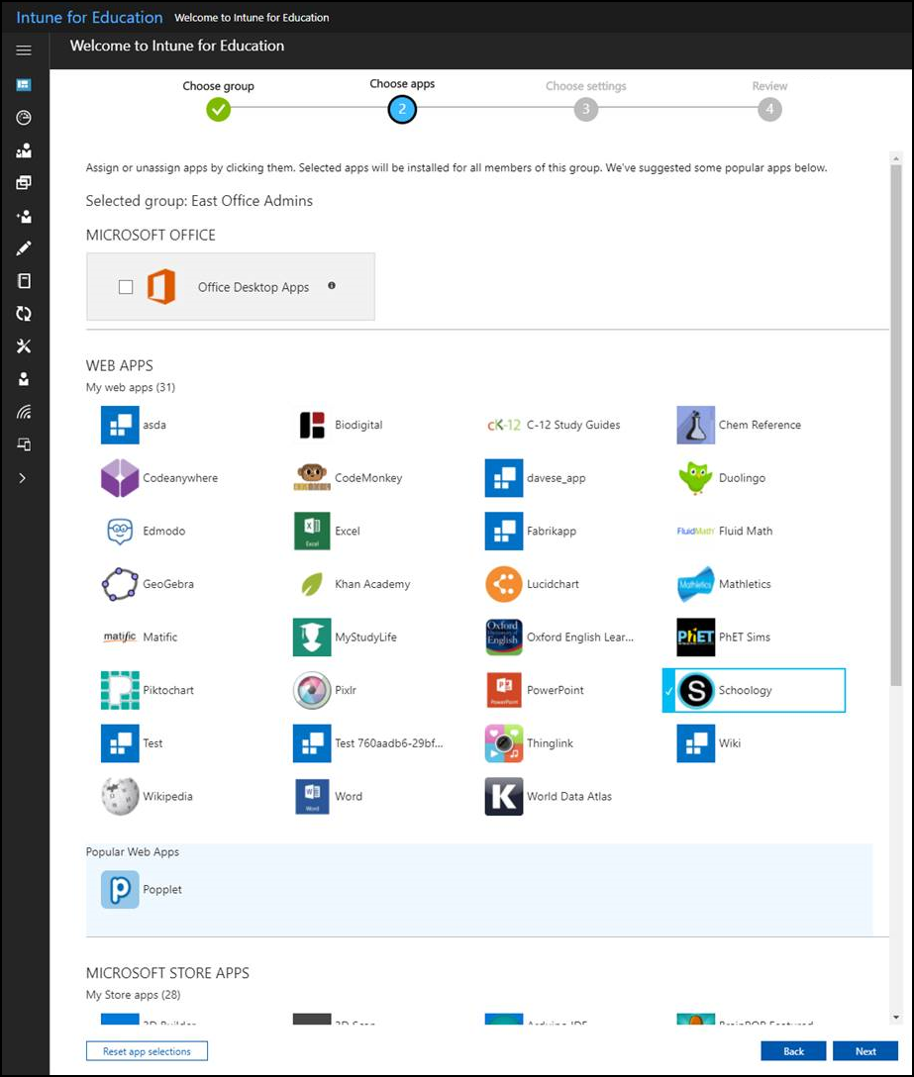The image size is (914, 1077).
Task: Click the scrollbar down arrow
Action: 895,1018
